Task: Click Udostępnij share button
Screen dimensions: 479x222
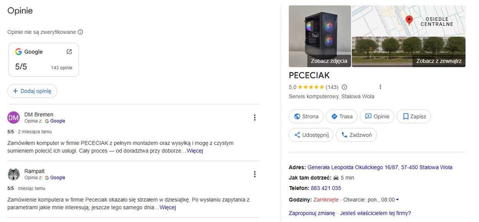Action: coord(311,135)
